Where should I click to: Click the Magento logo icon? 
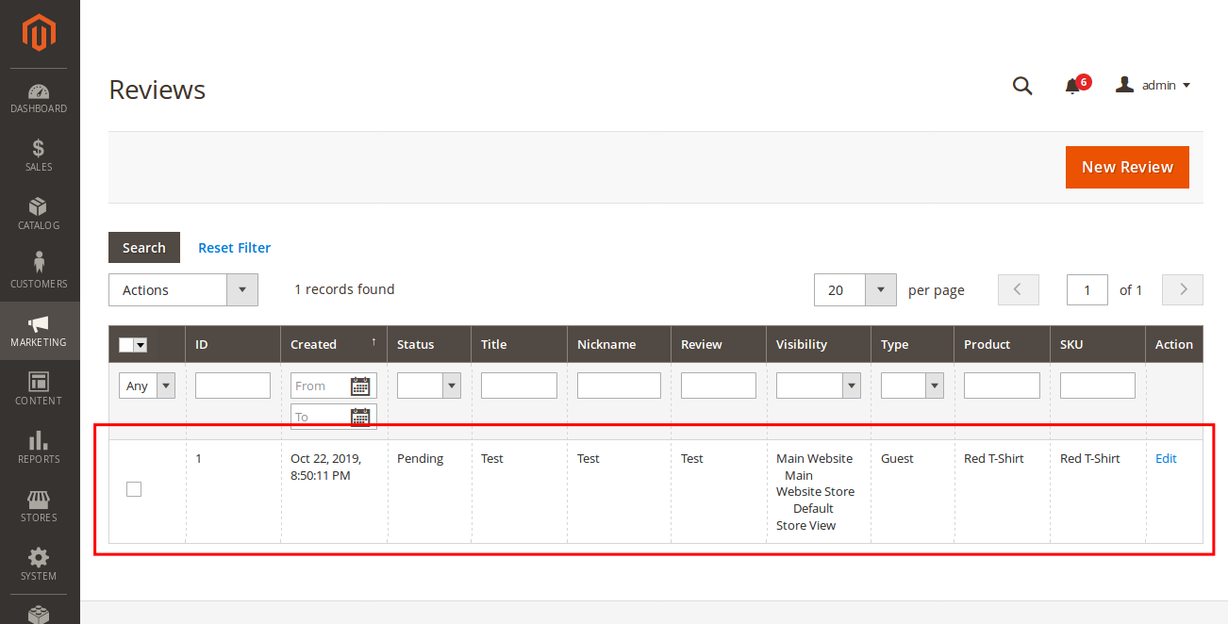40,34
